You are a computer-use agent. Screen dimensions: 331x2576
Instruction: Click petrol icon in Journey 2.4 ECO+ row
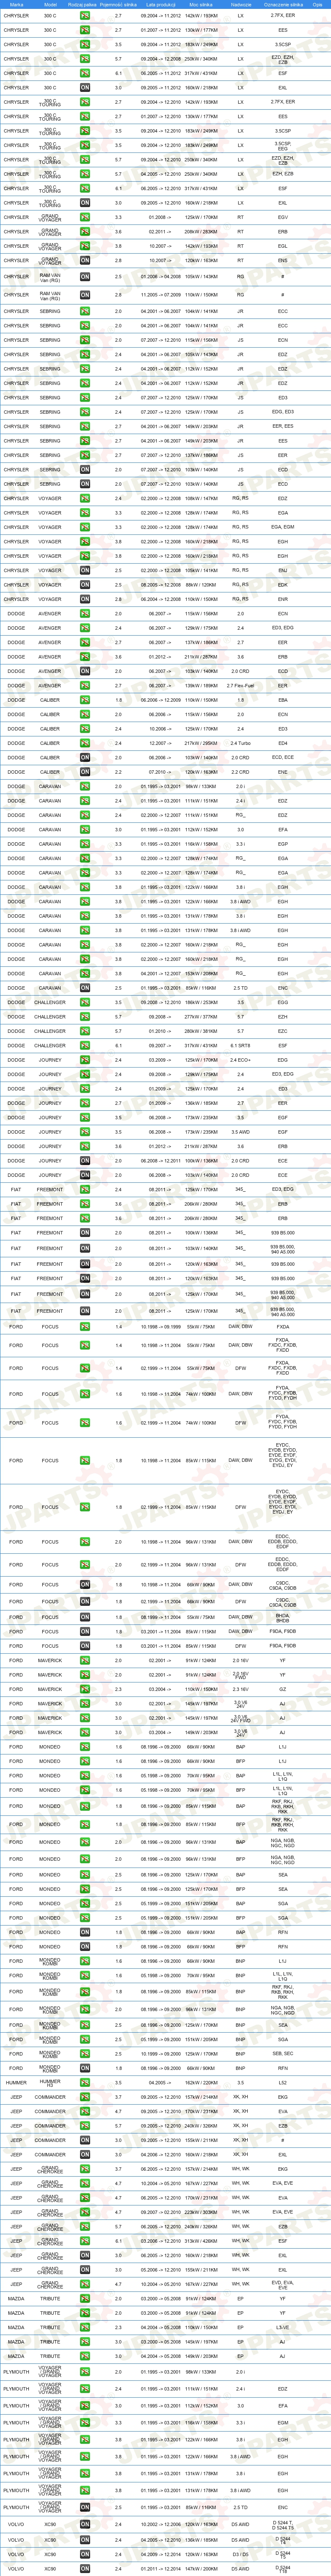click(85, 1060)
